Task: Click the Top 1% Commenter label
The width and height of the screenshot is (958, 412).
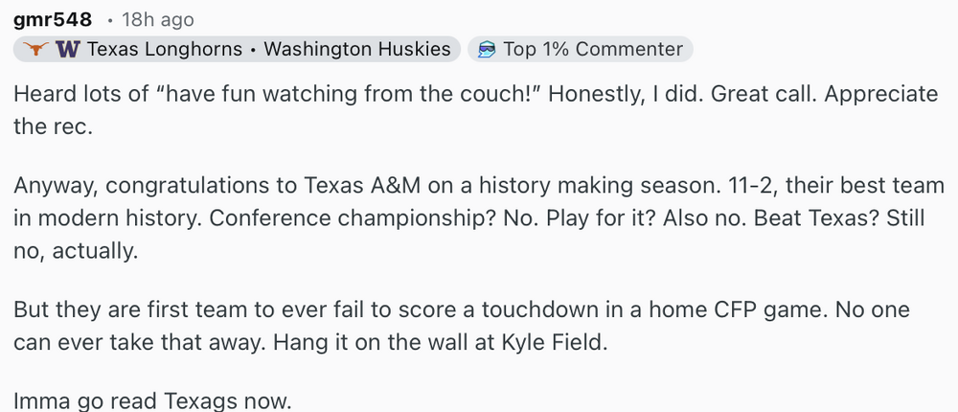Action: pos(593,50)
